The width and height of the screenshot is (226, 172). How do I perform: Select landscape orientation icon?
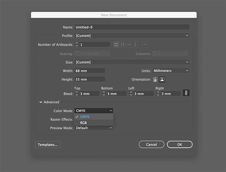(162, 80)
